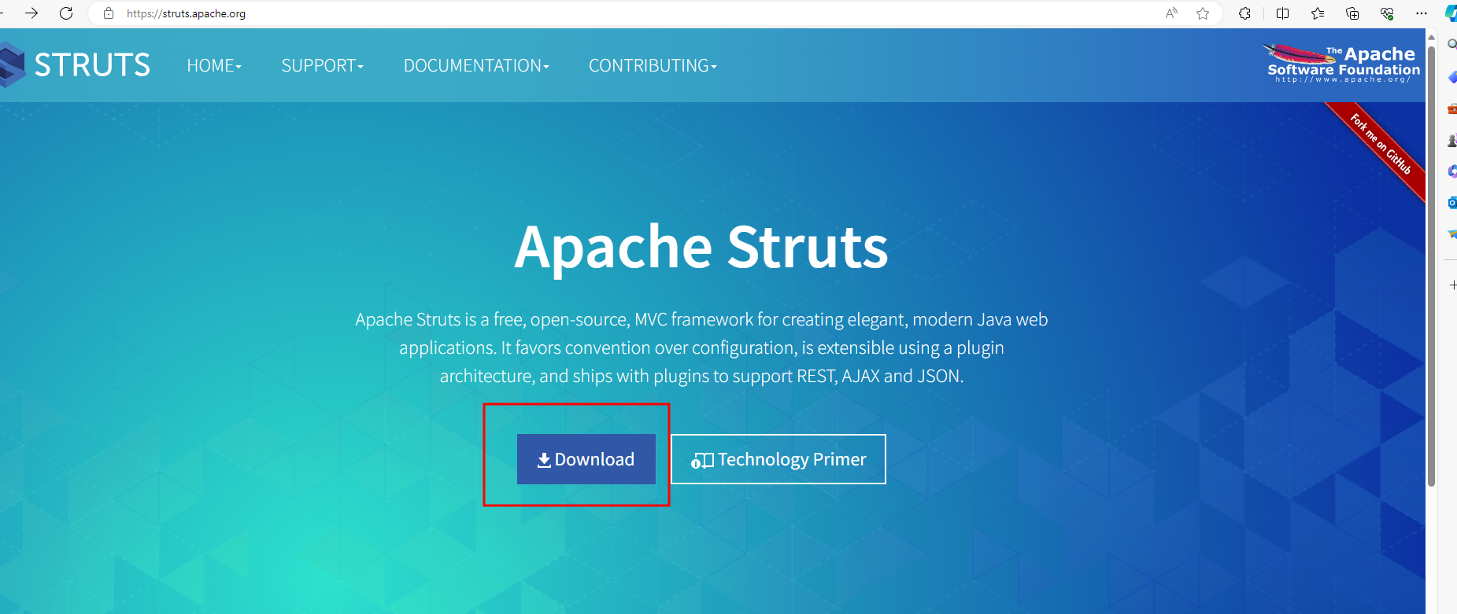Click the Apache Struts heading text

pos(701,248)
